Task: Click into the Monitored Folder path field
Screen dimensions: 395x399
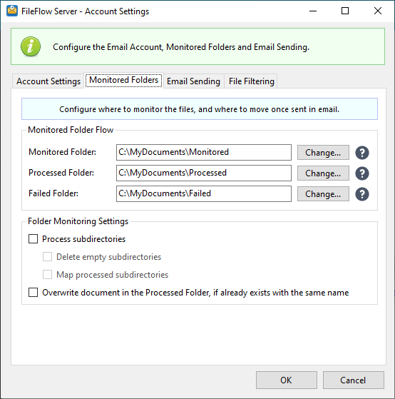Action: pos(204,153)
